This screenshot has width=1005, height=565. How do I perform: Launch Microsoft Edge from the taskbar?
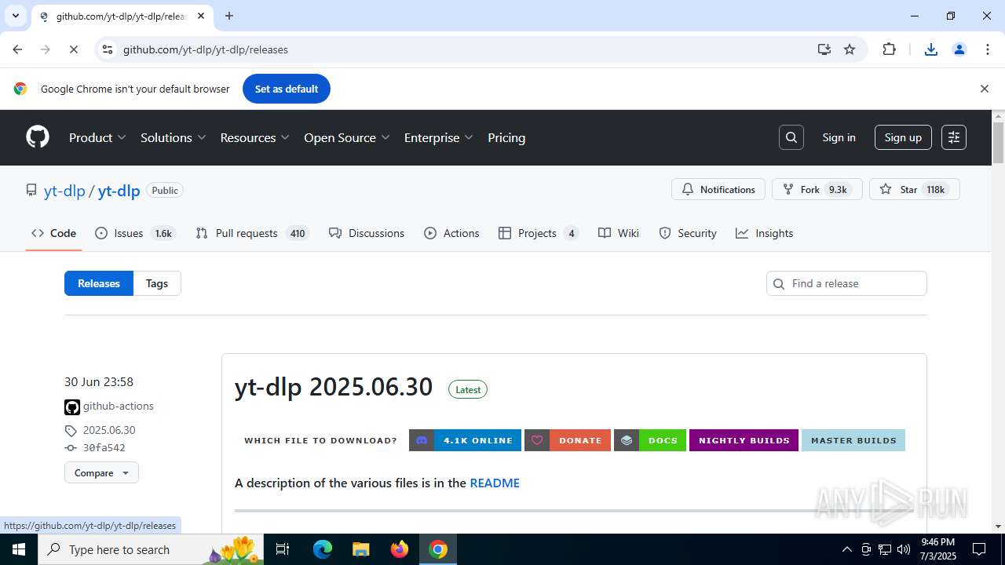323,549
